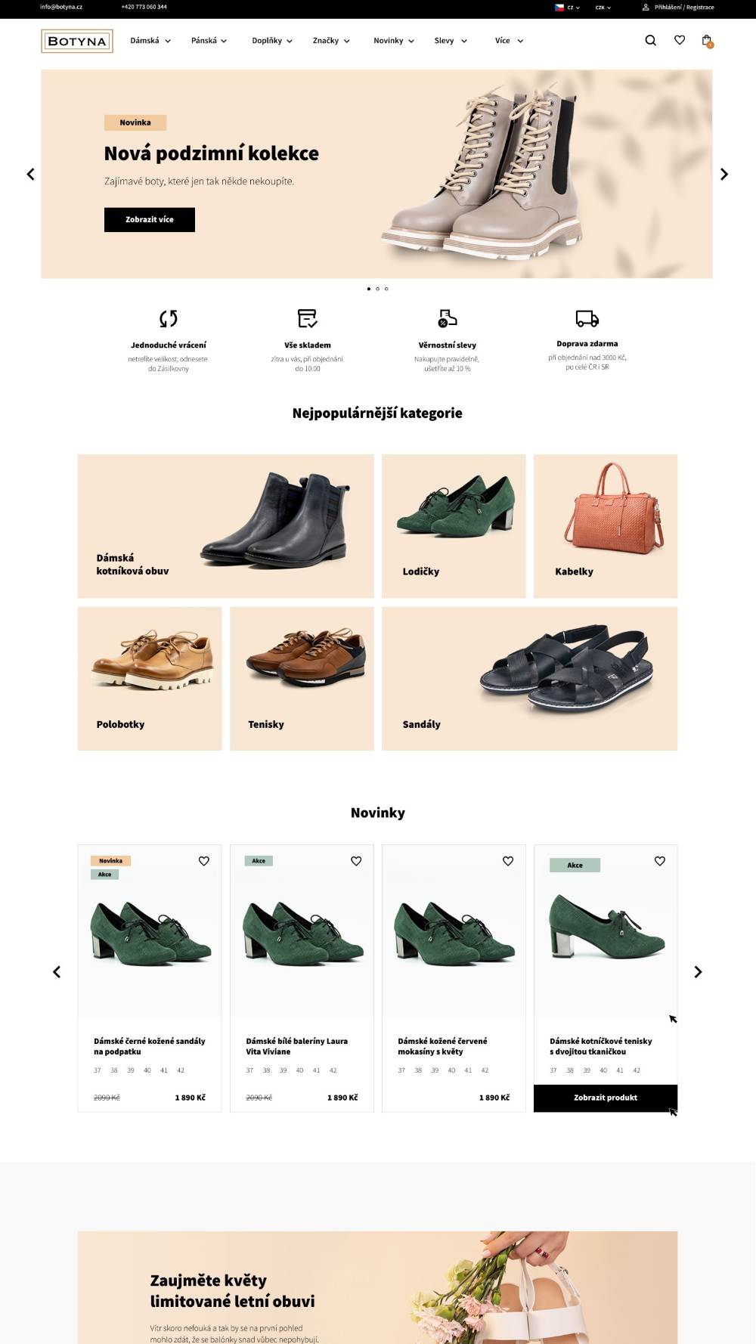
Task: Click the Botyna logo
Action: [77, 41]
